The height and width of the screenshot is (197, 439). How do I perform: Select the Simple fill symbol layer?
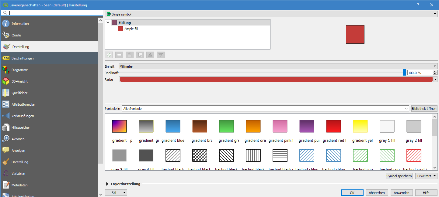click(x=131, y=29)
